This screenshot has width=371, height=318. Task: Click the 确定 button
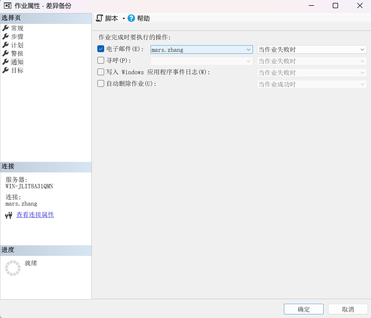pyautogui.click(x=303, y=309)
